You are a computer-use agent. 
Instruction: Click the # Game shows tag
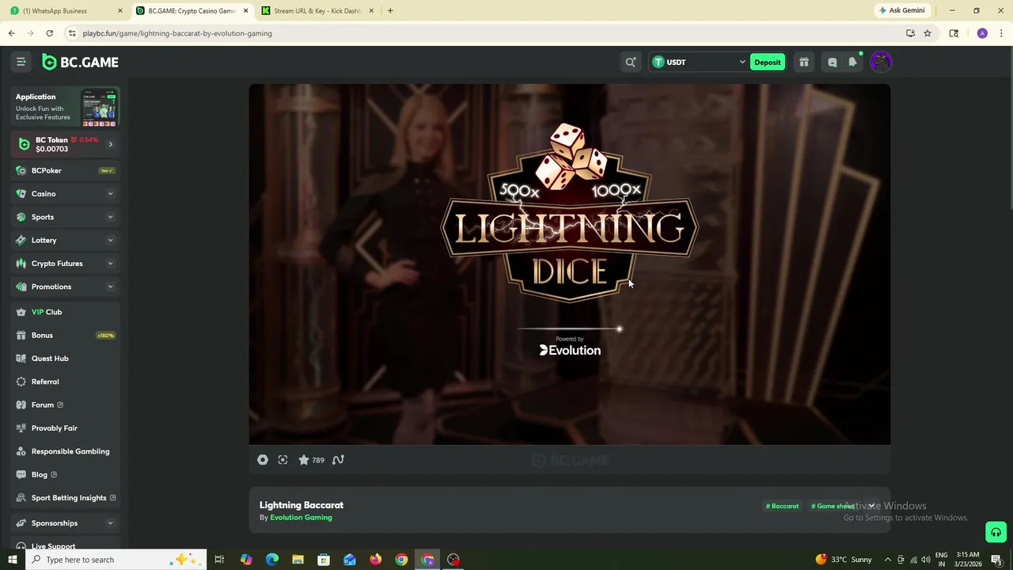(833, 506)
